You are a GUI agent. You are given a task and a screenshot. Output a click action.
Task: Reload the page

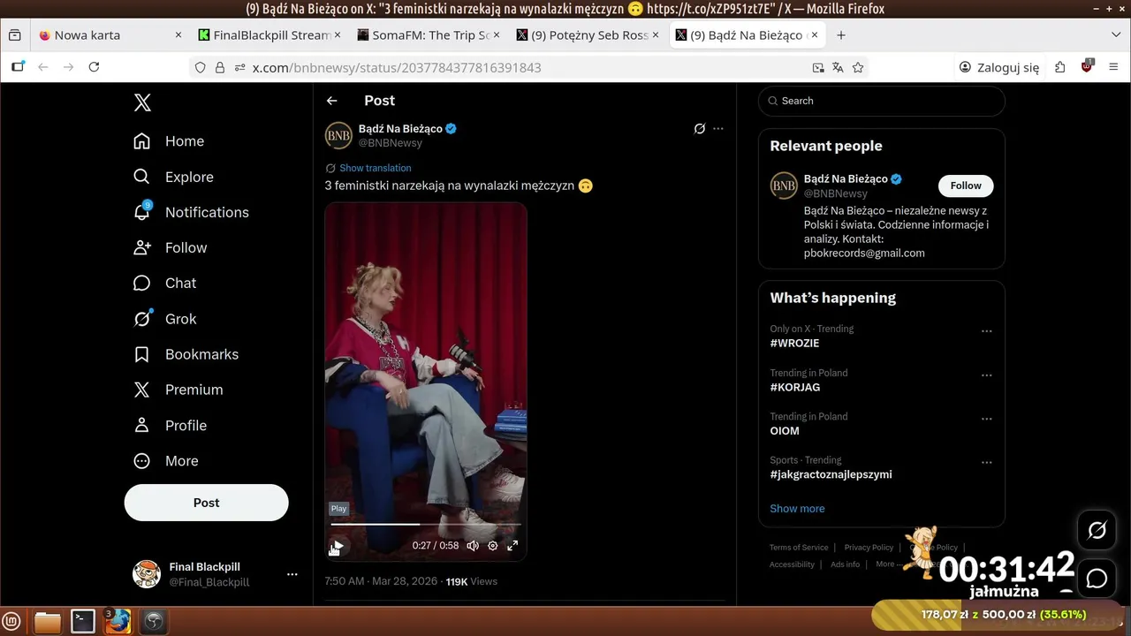click(x=94, y=67)
